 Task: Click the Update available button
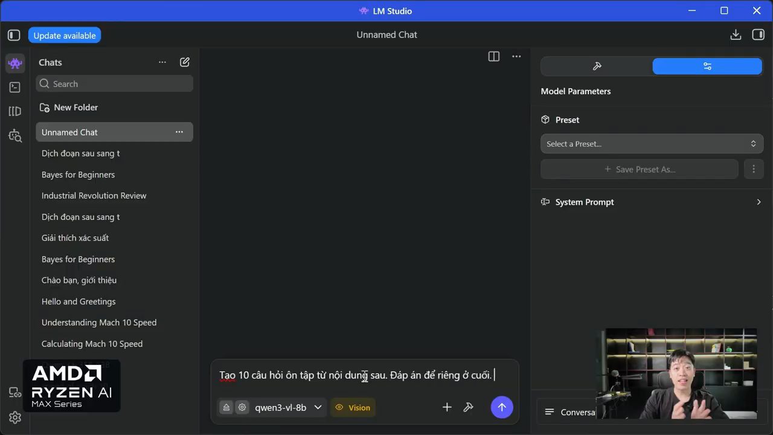pos(65,35)
